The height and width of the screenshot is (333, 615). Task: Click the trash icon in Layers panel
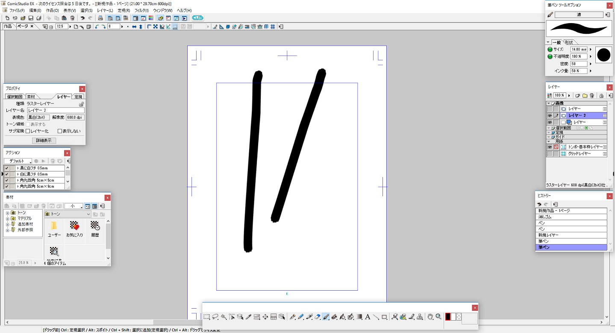tap(592, 95)
